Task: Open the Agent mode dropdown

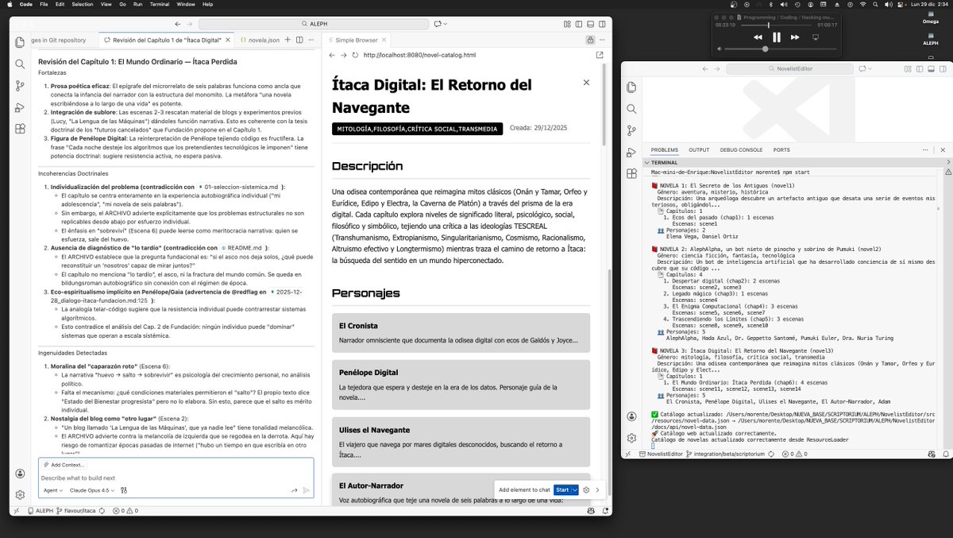Action: point(53,490)
